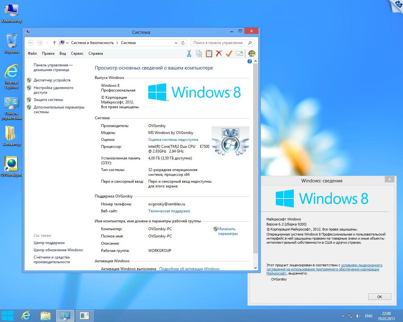Click the scrollbar down arrow in Система
The height and width of the screenshot is (322, 403).
pos(255,268)
